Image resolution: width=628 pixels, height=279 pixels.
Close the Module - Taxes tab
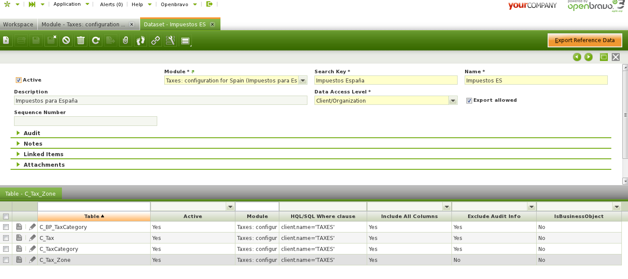(131, 25)
